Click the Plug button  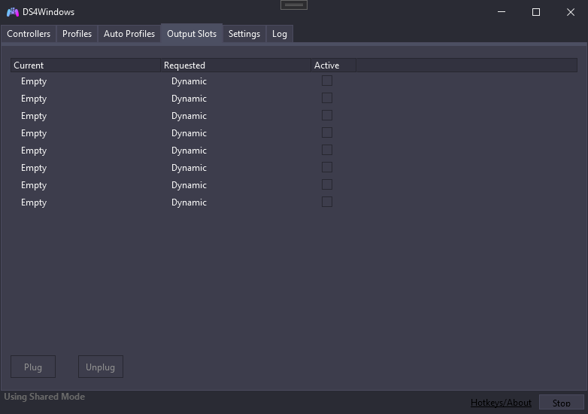[x=33, y=367]
